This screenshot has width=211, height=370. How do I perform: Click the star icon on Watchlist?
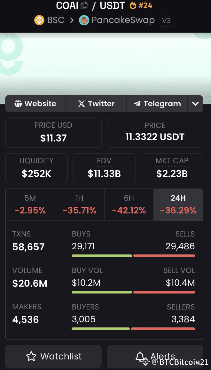[x=31, y=356]
